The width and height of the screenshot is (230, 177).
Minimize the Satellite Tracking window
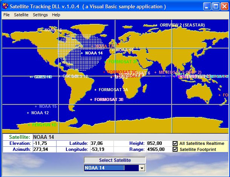tap(207, 6)
